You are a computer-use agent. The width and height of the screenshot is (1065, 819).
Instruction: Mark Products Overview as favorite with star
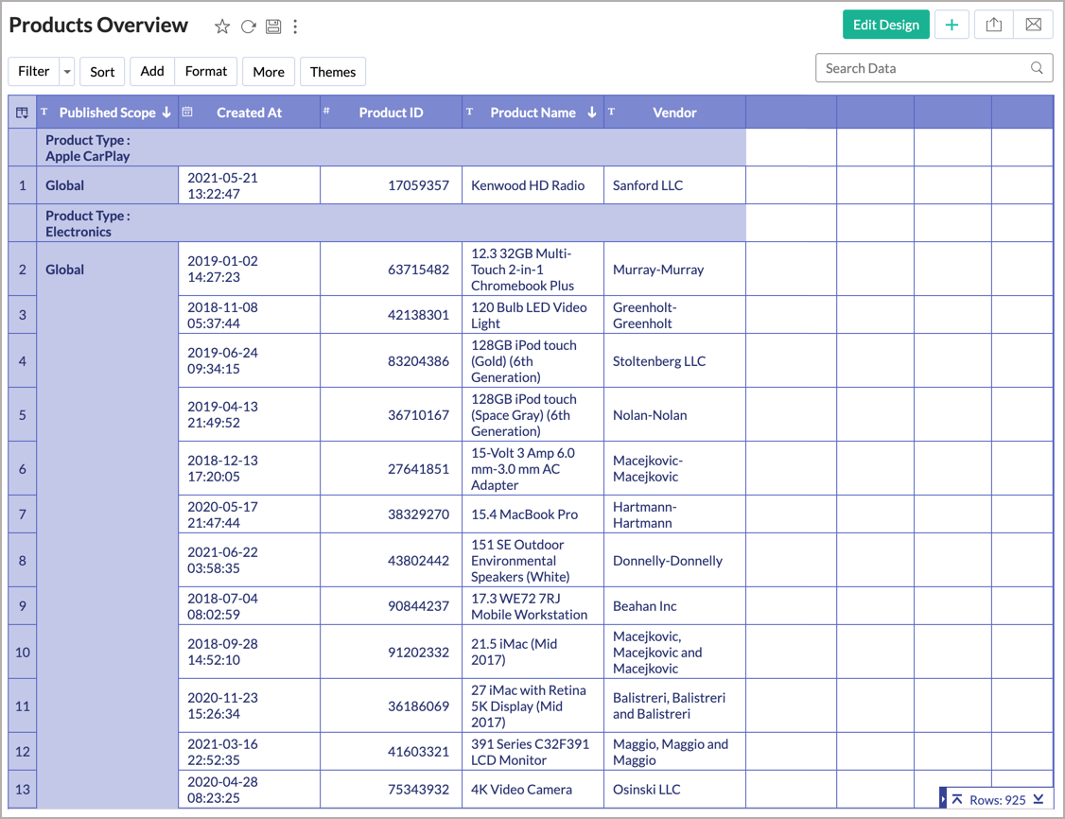pos(222,26)
